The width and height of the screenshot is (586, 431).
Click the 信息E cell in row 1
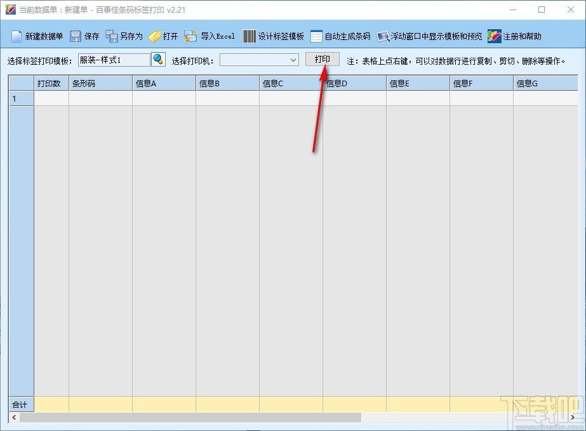tap(418, 98)
